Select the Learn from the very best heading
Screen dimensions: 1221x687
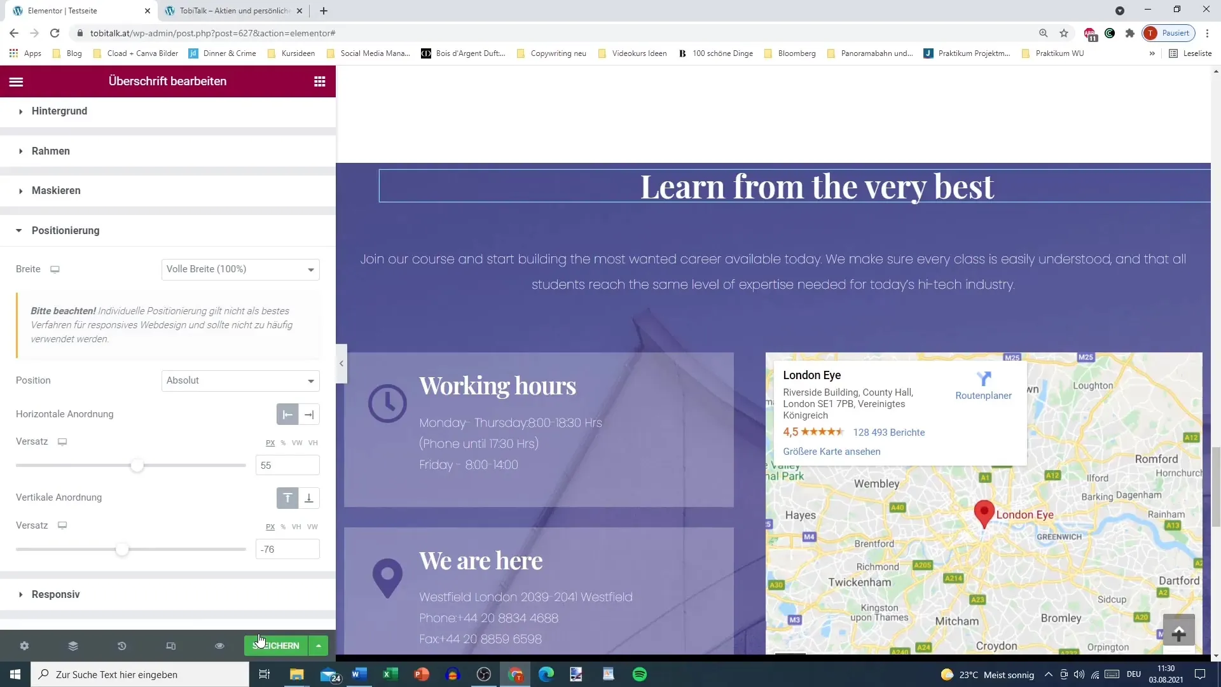click(x=817, y=187)
